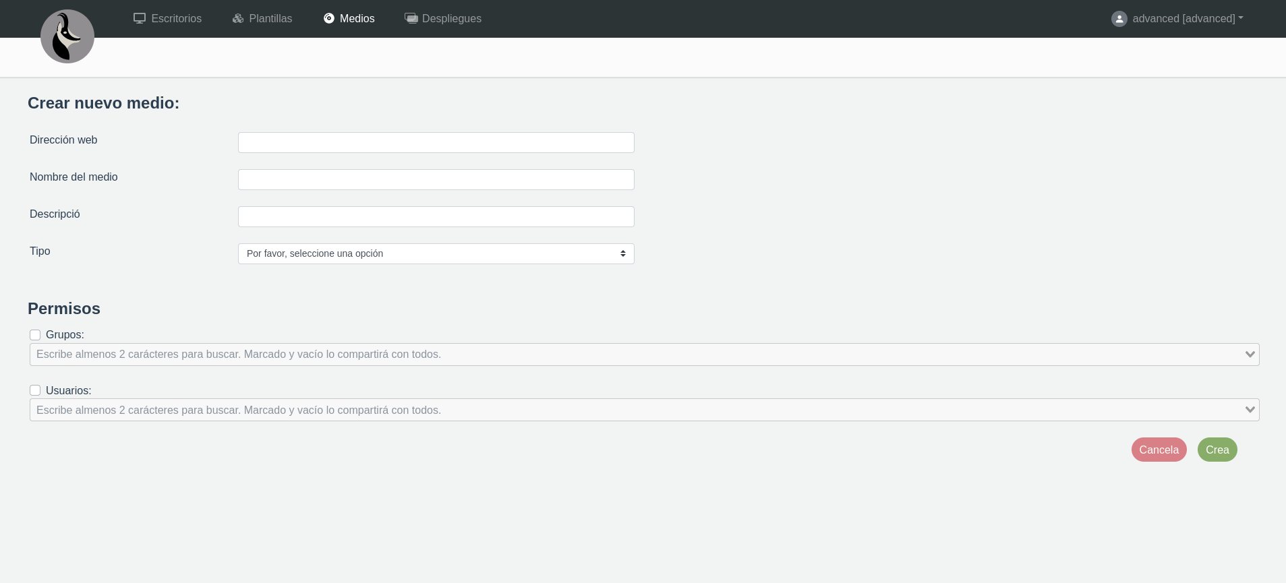Click the cubes icon beside Plantillas
The image size is (1286, 583).
point(238,18)
